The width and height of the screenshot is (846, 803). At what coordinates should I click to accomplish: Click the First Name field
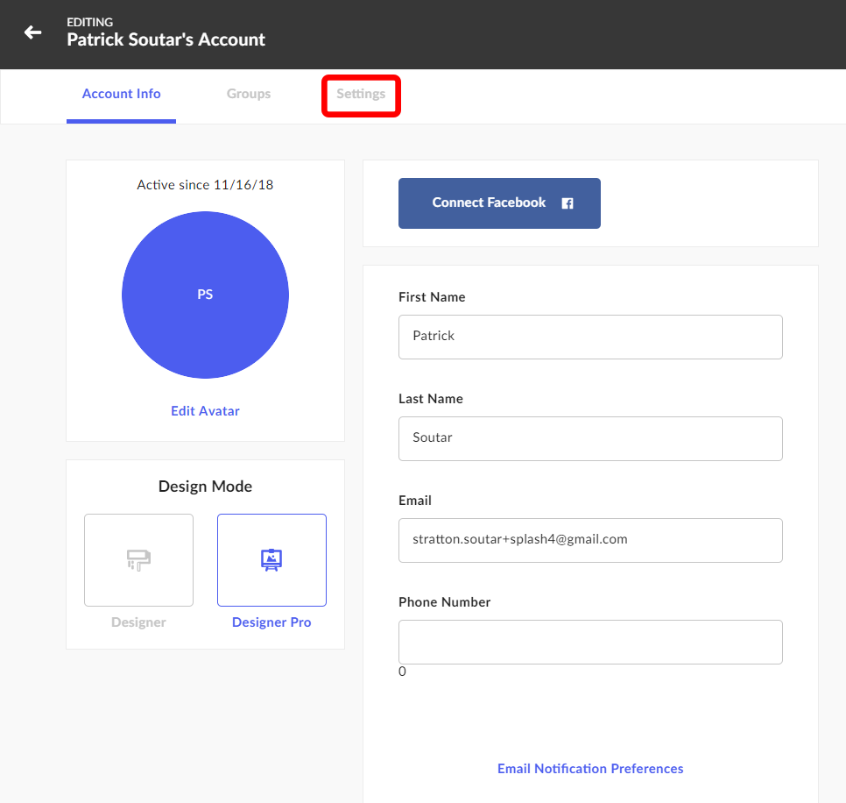pos(590,337)
